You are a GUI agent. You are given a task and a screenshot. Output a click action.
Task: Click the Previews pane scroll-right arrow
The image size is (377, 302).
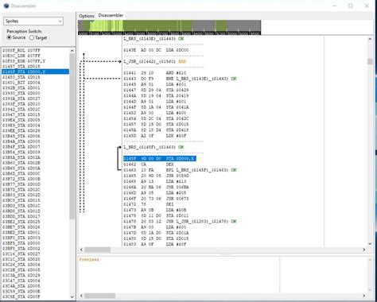point(364,296)
